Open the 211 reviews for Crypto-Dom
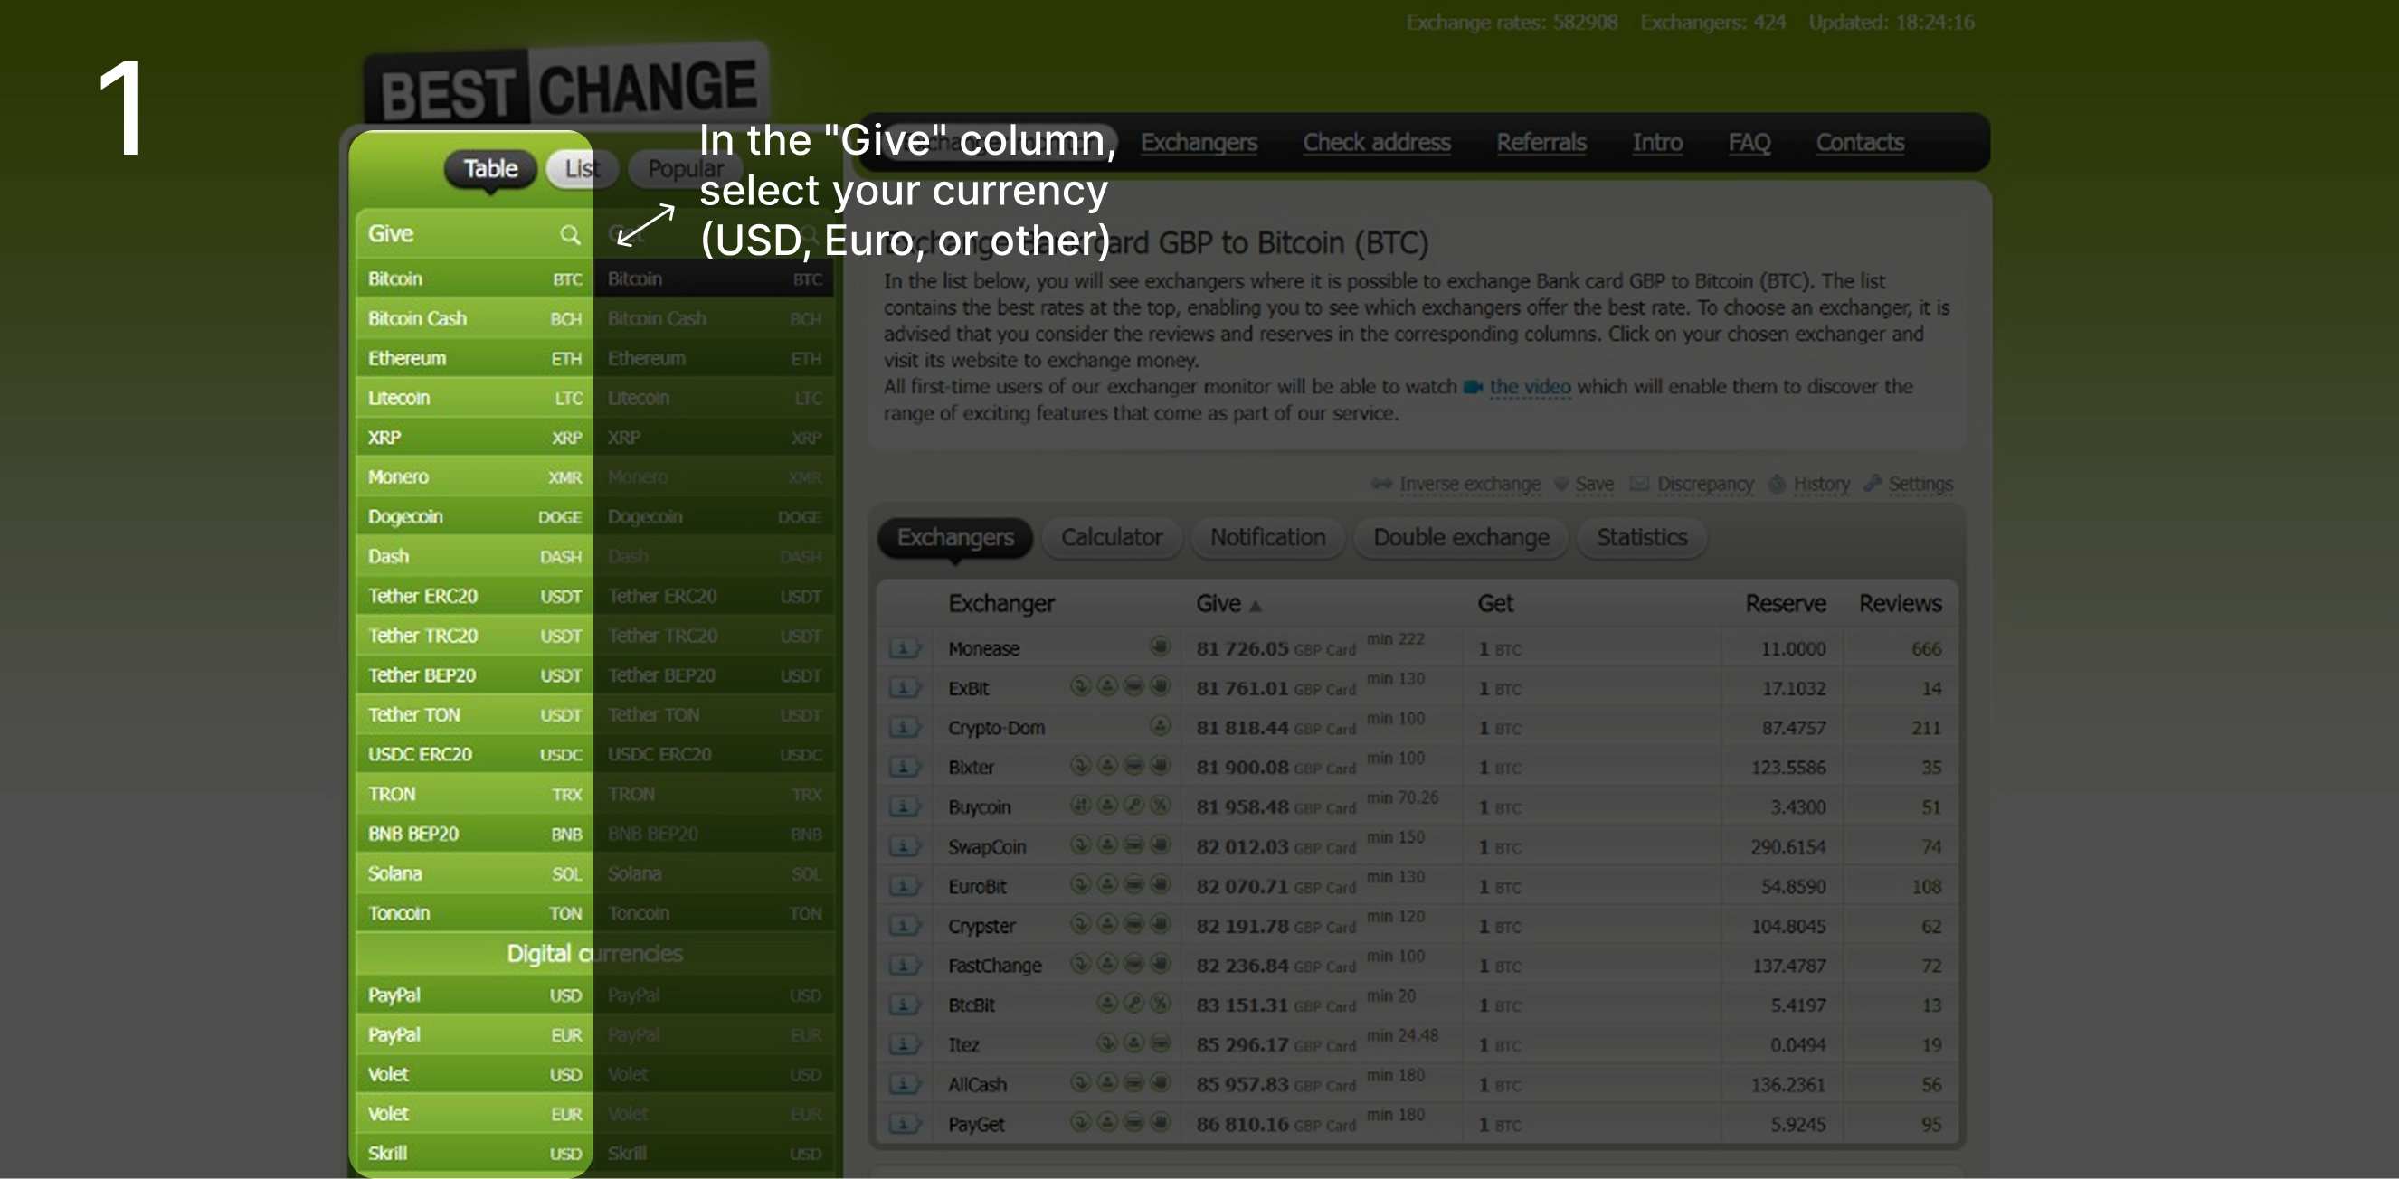 pyautogui.click(x=1926, y=728)
